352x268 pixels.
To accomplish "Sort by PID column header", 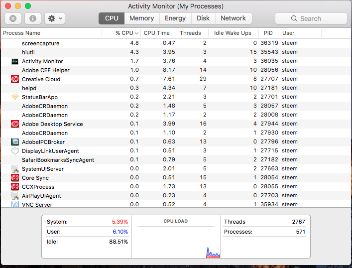I will 269,33.
